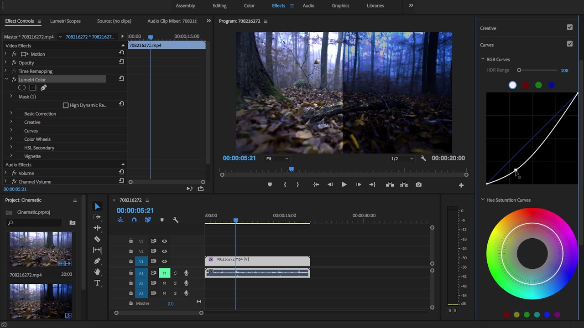Viewport: 584px width, 328px height.
Task: Pick the Ripple Edit tool
Action: 97,228
